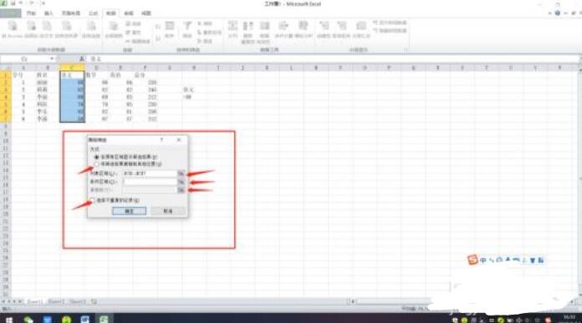
Task: Click Cancel in the Advanced Filter dialog
Action: [x=168, y=211]
